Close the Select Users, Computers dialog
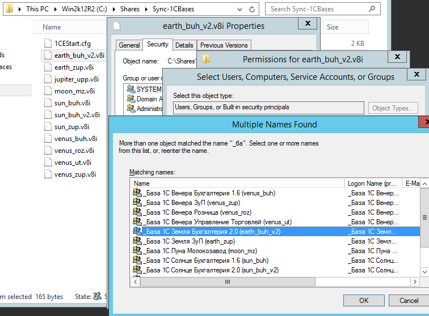This screenshot has width=429, height=316. (417, 74)
